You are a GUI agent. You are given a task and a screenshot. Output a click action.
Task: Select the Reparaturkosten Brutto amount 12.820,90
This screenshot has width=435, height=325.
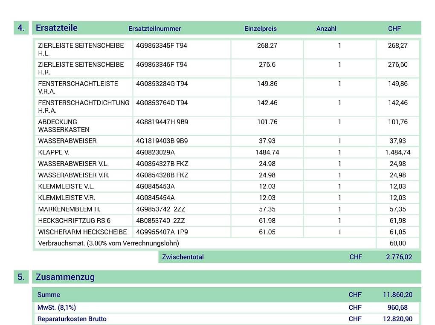(x=397, y=319)
